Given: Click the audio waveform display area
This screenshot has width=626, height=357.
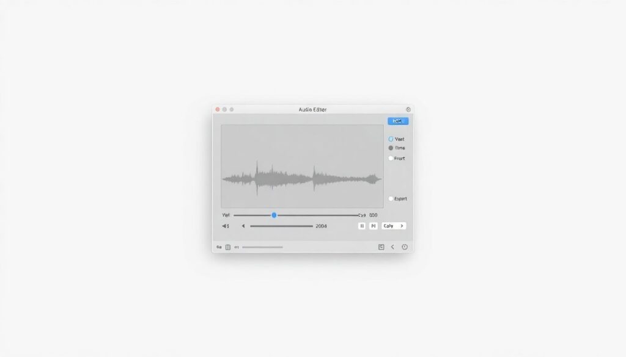Looking at the screenshot, I should (x=301, y=166).
